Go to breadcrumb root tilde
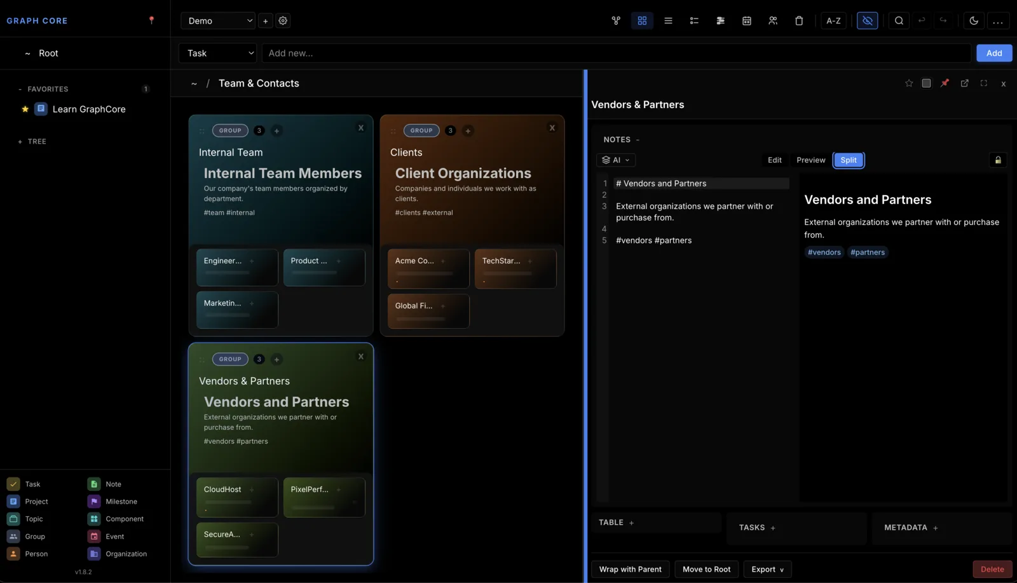Image resolution: width=1017 pixels, height=583 pixels. point(194,83)
